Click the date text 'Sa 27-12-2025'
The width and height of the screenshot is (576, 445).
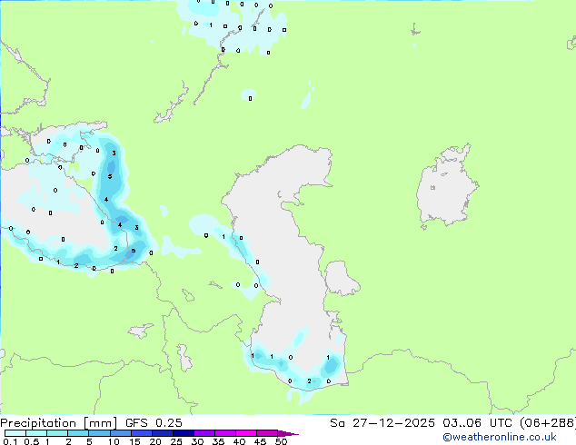pos(382,423)
